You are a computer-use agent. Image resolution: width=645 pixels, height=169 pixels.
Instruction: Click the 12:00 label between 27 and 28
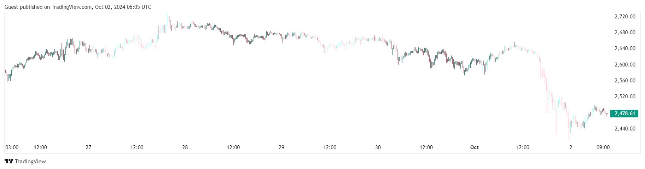pos(137,147)
